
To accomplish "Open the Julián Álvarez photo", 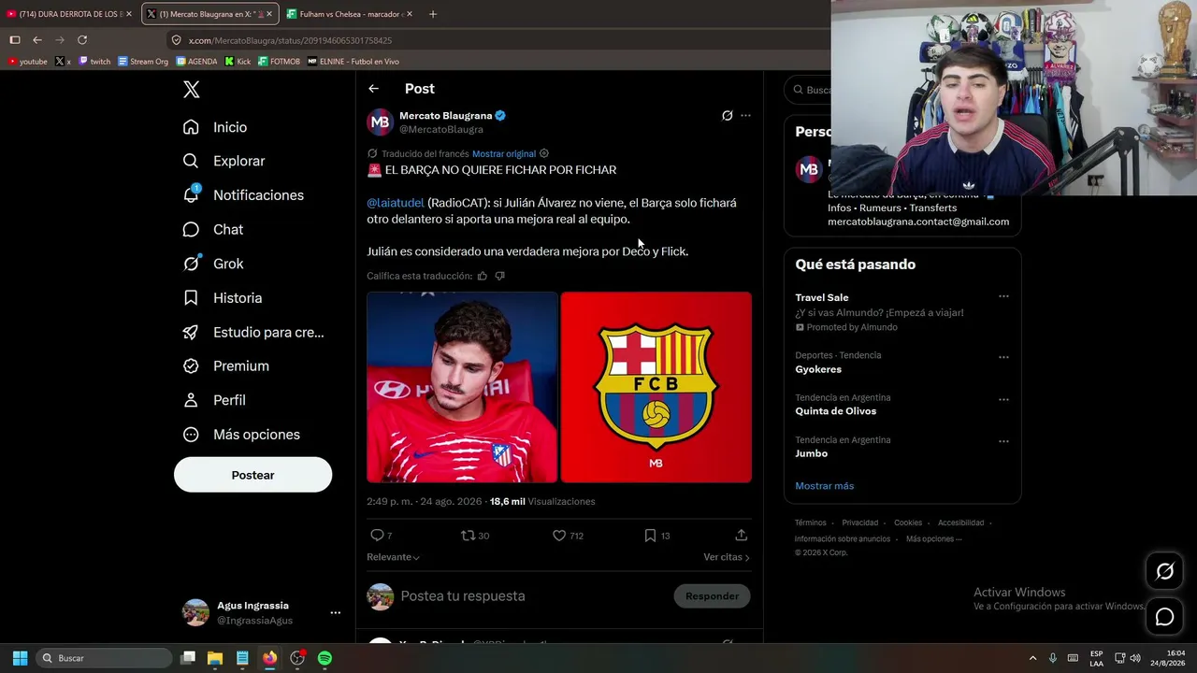I will (x=462, y=387).
